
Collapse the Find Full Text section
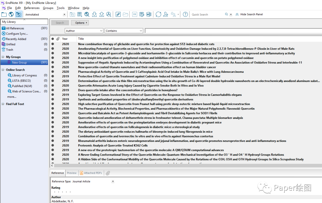[3, 104]
